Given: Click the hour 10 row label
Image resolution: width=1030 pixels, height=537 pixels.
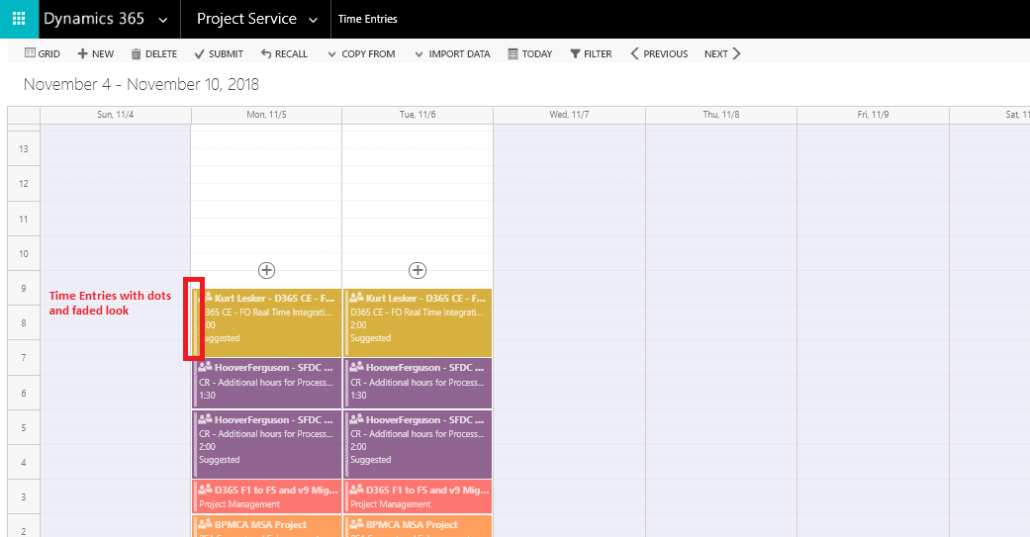Looking at the screenshot, I should click(24, 253).
